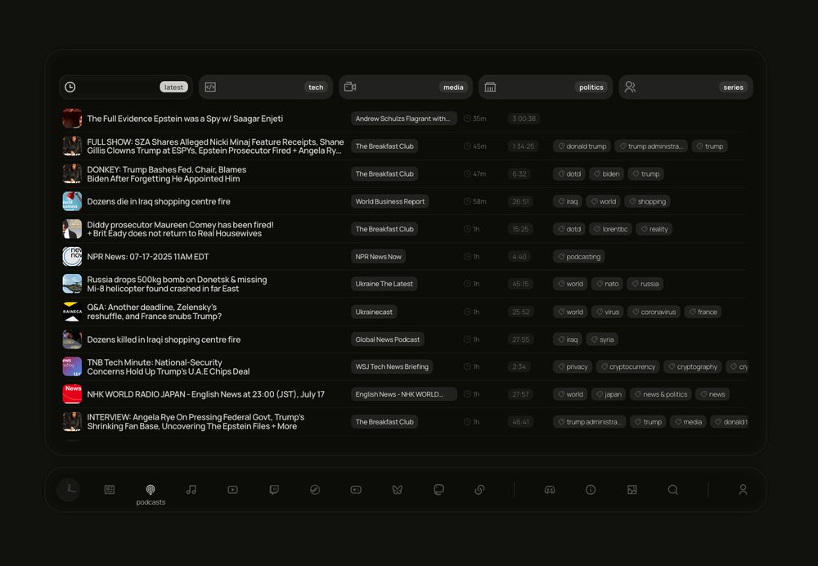
Task: Open the Bluesky butterfly icon
Action: 397,489
